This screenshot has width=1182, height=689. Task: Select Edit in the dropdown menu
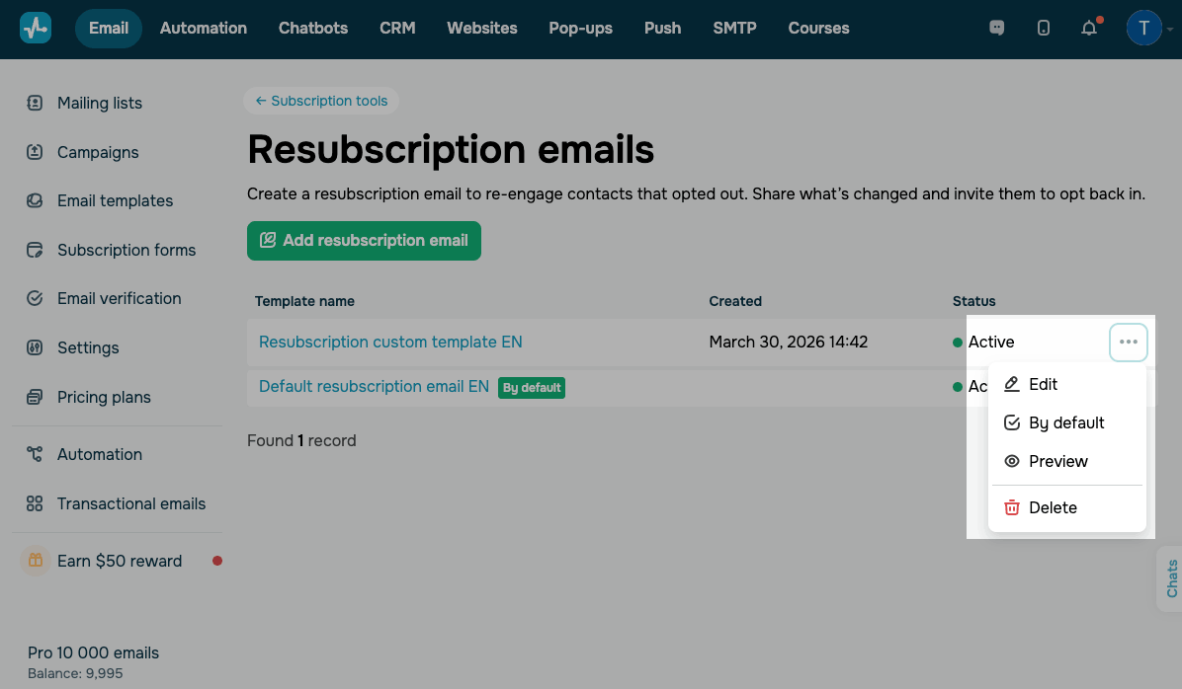coord(1043,384)
